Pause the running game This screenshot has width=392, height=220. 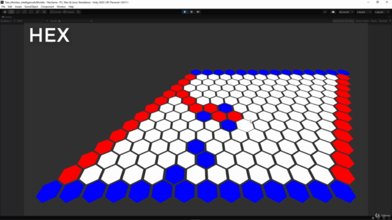(192, 12)
